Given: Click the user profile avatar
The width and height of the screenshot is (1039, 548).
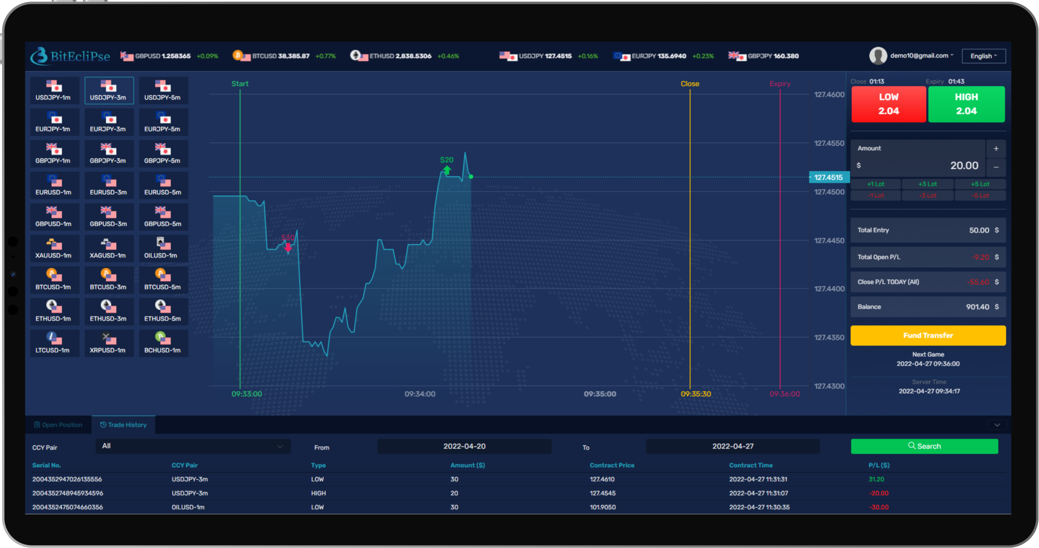Looking at the screenshot, I should point(878,55).
